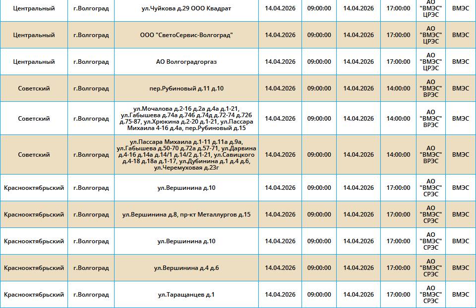476x308 pixels.
Task: Click г.Волгоград city cell in the ул.Пассара Михаила row
Action: click(x=91, y=155)
